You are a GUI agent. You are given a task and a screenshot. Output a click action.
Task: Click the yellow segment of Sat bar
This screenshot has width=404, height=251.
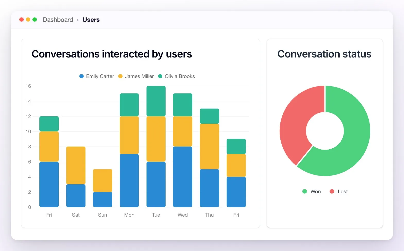pos(76,165)
